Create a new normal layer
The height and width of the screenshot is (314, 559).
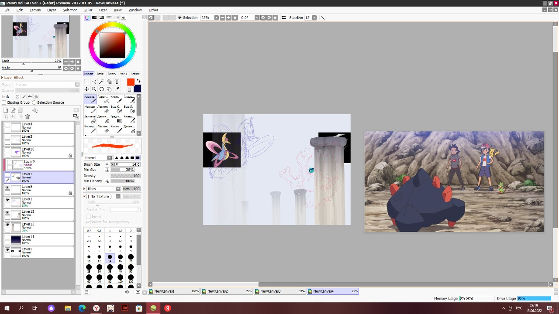[x=6, y=110]
